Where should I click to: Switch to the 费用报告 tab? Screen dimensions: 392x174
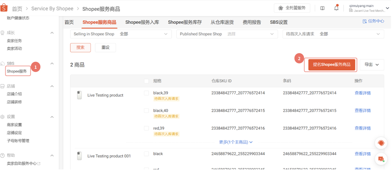click(252, 22)
